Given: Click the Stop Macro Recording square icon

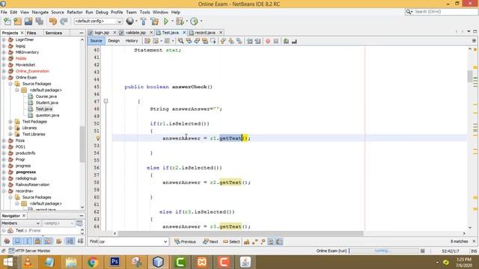Looking at the screenshot, I should pyautogui.click(x=276, y=41).
